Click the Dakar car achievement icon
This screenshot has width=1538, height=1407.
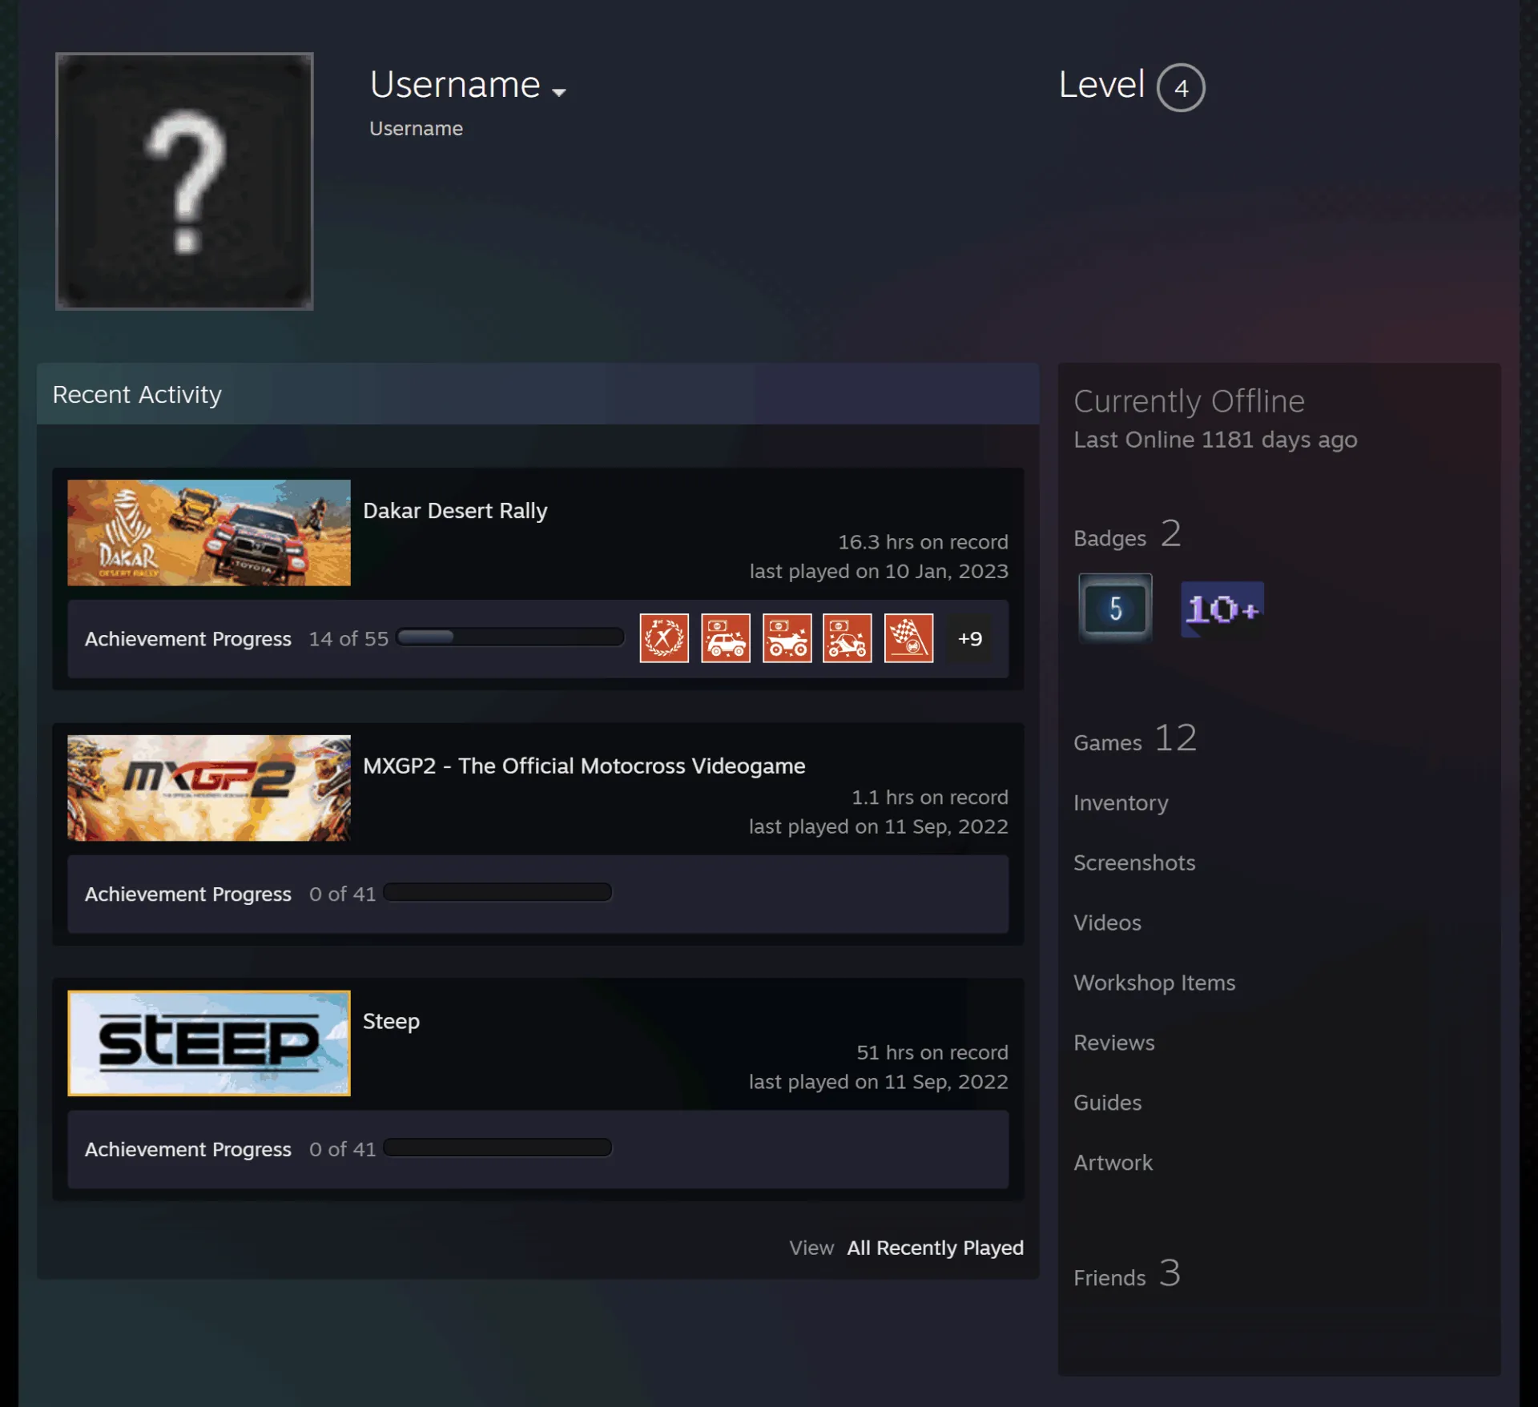point(726,638)
